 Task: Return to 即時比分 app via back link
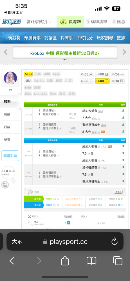[x=13, y=12]
